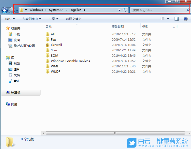
Task: Select 网络 in the navigation pane
Action: 14,104
